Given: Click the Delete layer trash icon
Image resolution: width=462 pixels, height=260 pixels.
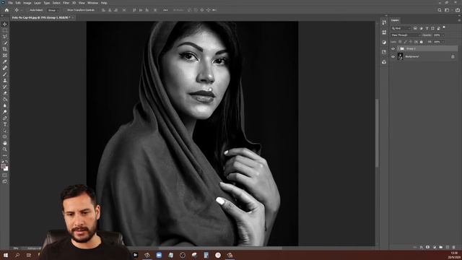Looking at the screenshot, I should [454, 247].
